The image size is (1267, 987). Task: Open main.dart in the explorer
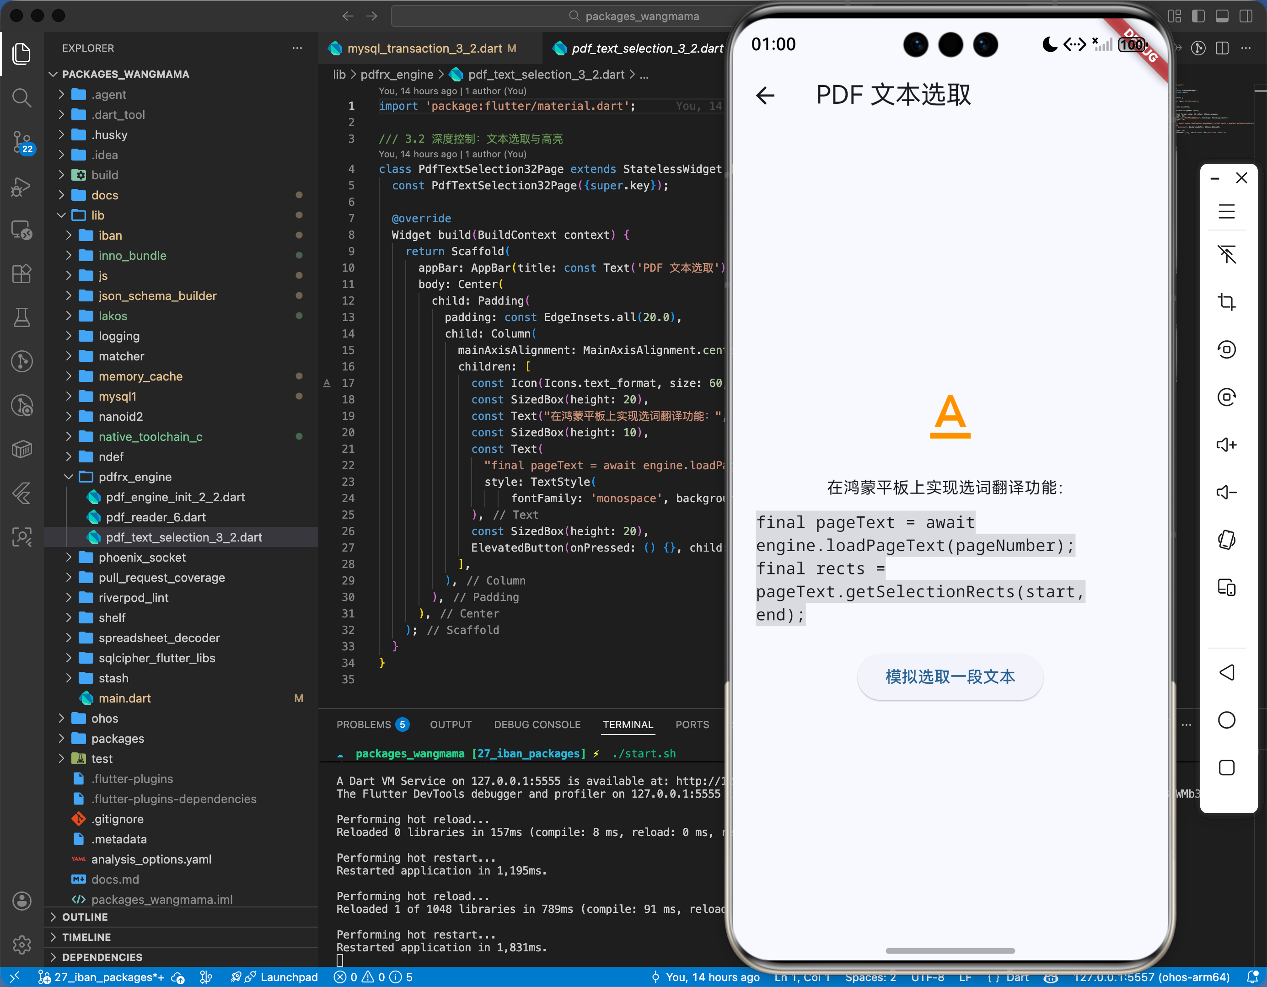pyautogui.click(x=124, y=698)
